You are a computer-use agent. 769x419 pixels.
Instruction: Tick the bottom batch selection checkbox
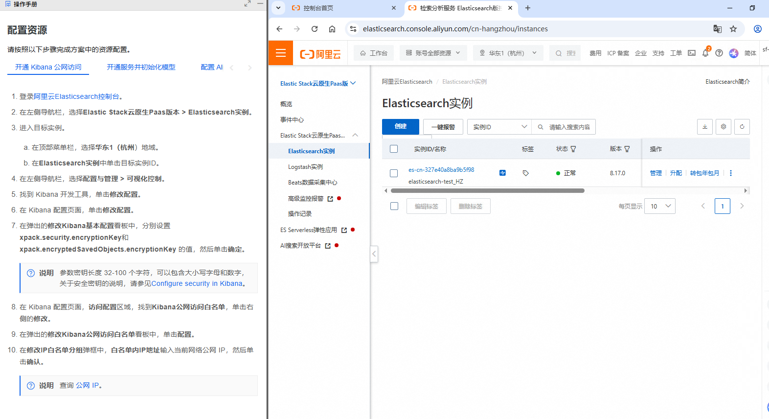pos(394,206)
